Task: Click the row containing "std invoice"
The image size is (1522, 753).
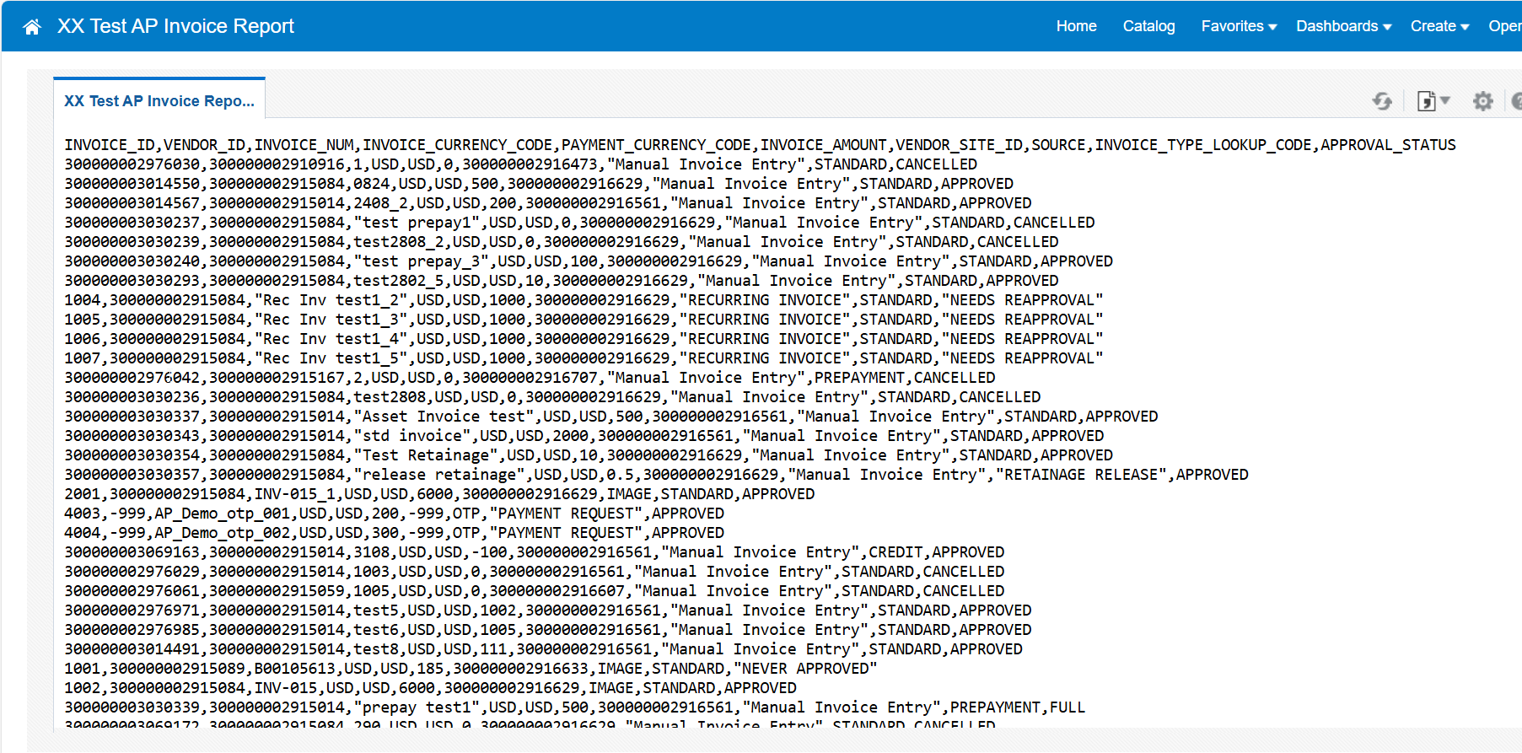Action: 584,436
